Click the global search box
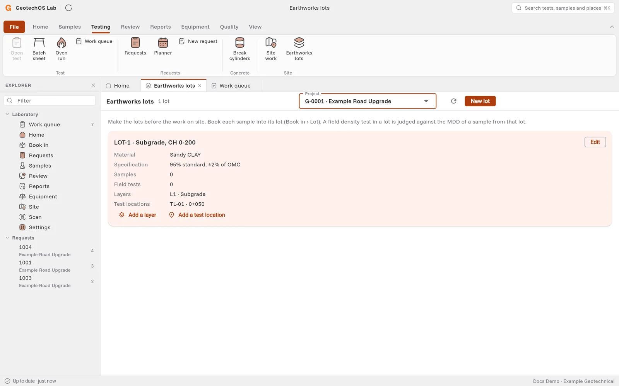 point(563,8)
